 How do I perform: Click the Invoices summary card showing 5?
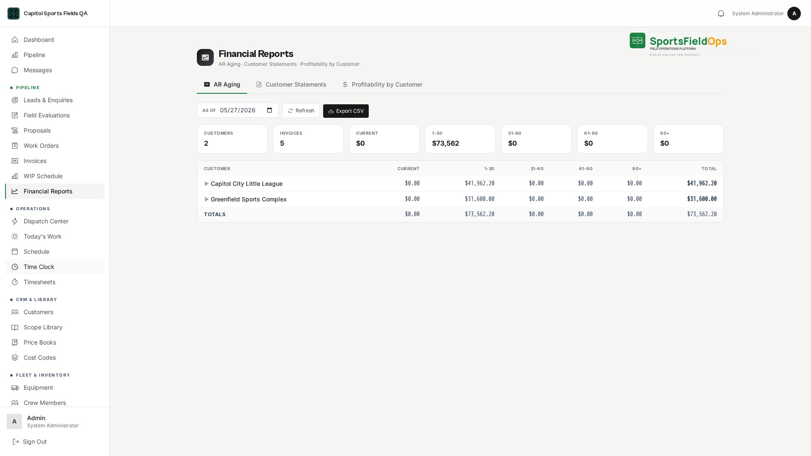tap(308, 139)
